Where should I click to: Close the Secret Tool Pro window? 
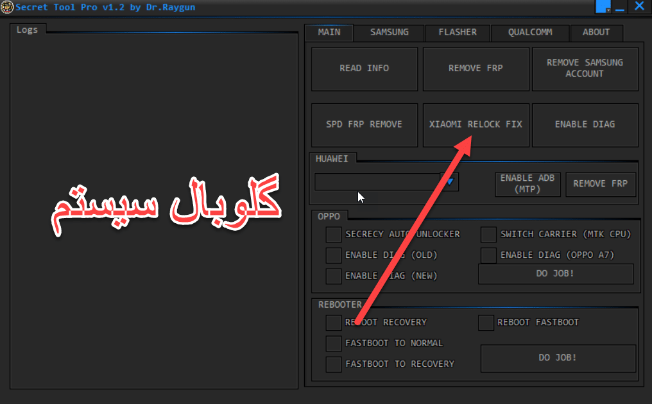coord(639,6)
